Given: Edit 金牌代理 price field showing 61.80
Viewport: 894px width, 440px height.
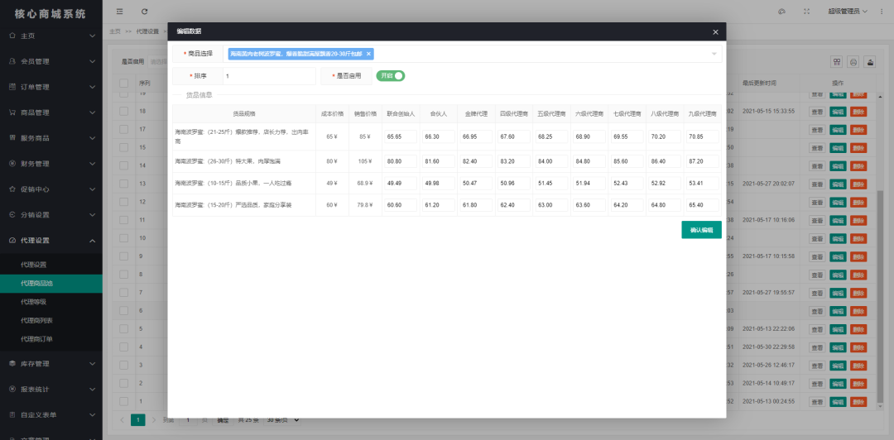Looking at the screenshot, I should [x=476, y=205].
